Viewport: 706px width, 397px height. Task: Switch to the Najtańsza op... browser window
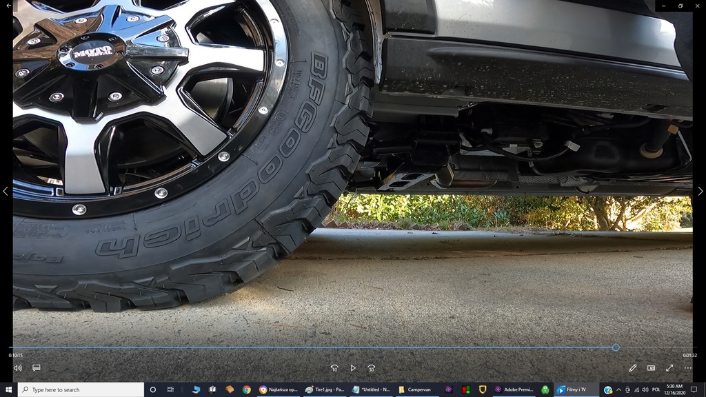click(279, 390)
